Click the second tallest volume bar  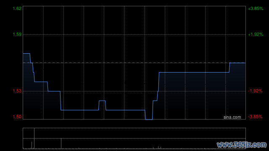tap(61, 143)
